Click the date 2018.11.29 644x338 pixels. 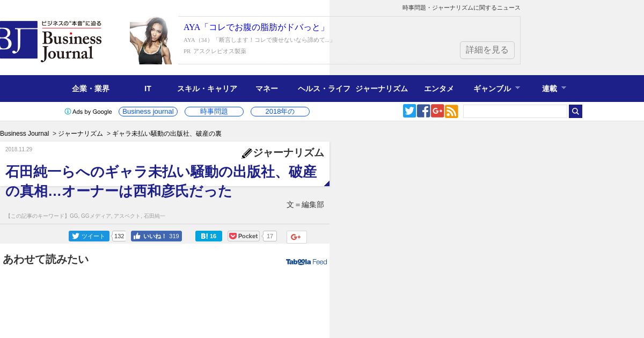(x=19, y=150)
